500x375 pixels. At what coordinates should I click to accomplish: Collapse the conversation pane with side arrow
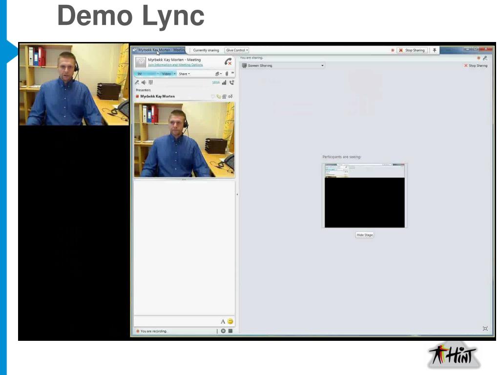237,194
